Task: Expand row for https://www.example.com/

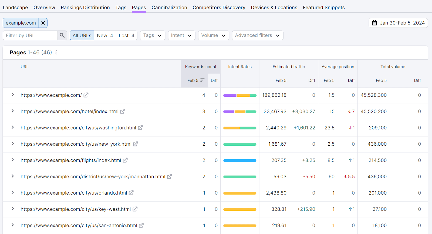Action: [12, 95]
